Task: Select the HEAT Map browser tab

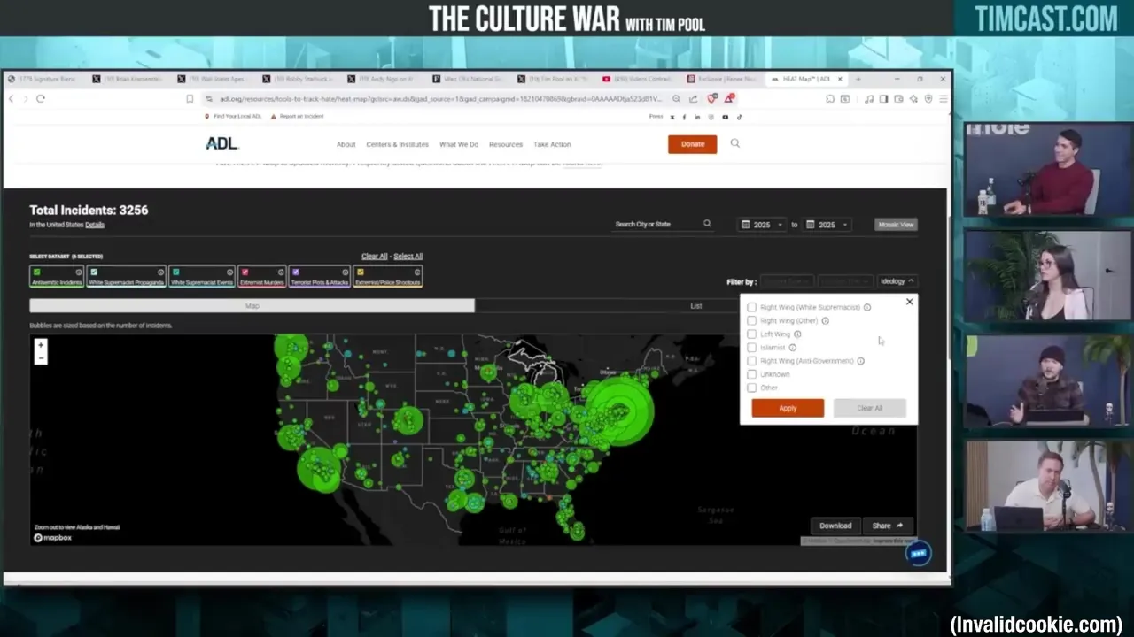Action: click(806, 79)
